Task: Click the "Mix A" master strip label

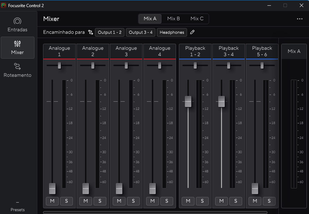Action: pos(294,51)
